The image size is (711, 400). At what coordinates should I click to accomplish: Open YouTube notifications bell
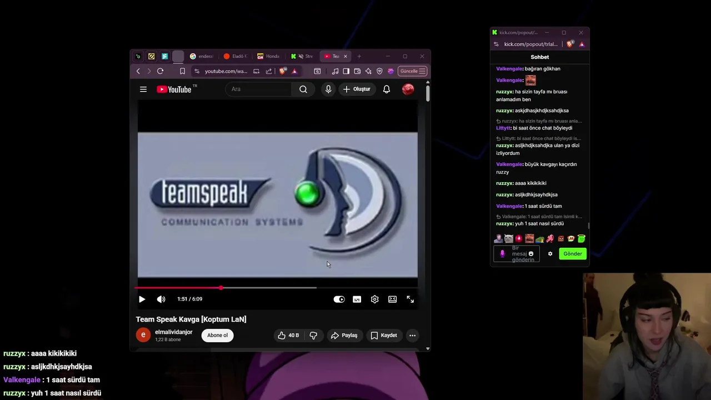pyautogui.click(x=387, y=89)
